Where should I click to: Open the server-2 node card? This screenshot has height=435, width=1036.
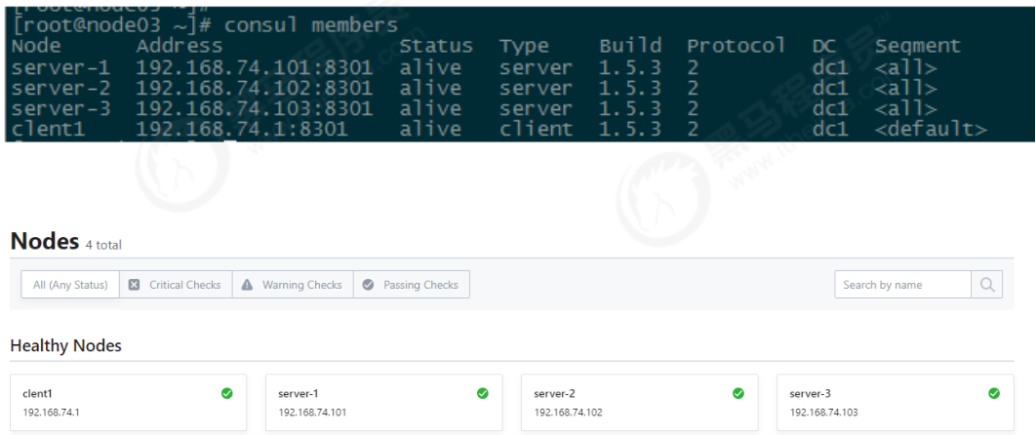click(640, 403)
